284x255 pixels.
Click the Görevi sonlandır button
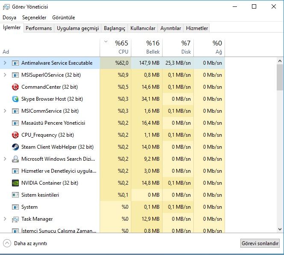260,243
